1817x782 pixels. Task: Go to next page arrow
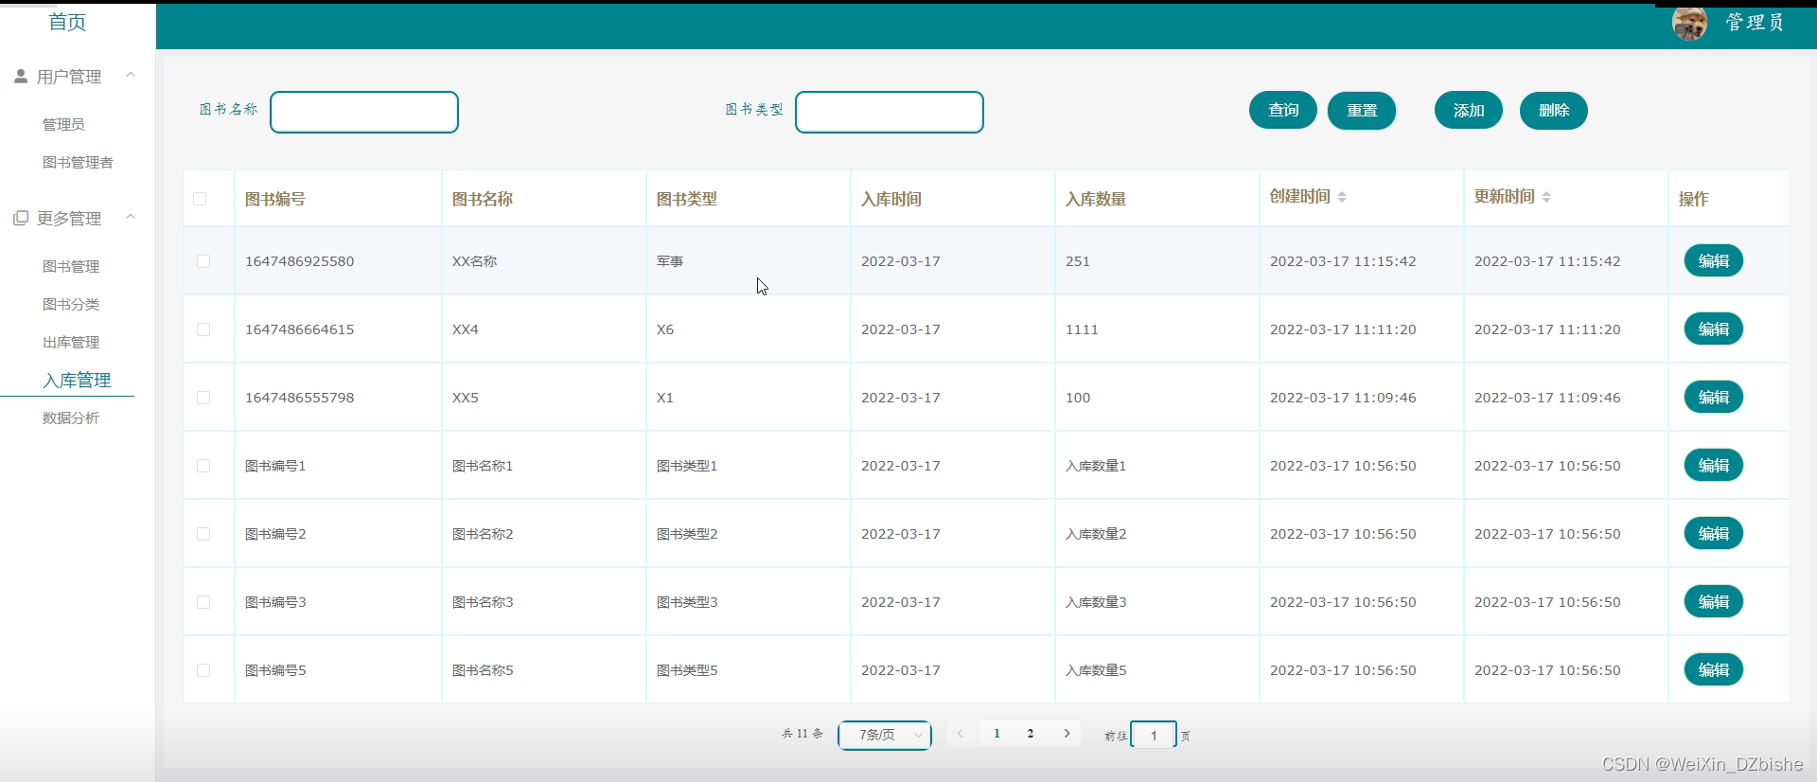(x=1067, y=734)
